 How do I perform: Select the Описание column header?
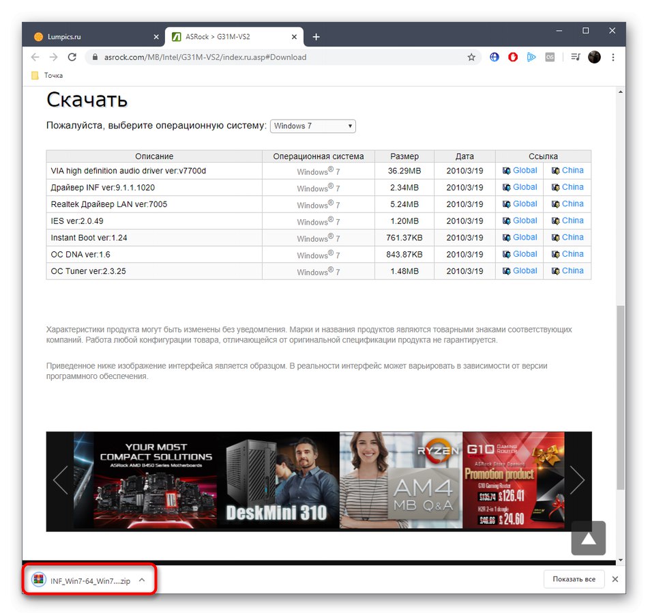154,156
